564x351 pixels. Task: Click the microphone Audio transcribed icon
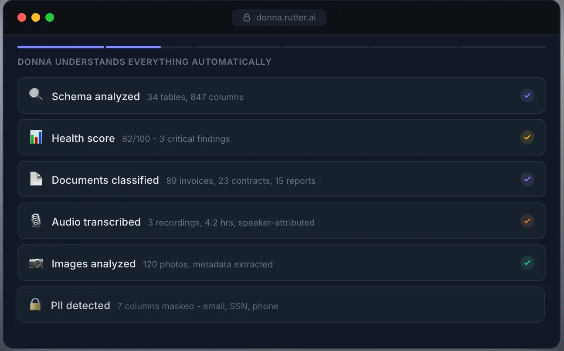[x=36, y=221]
